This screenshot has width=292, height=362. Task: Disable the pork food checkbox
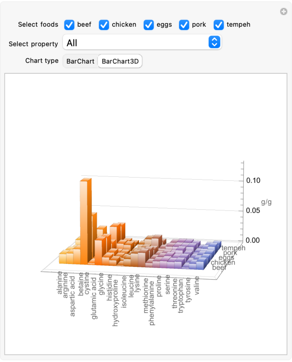pos(184,25)
